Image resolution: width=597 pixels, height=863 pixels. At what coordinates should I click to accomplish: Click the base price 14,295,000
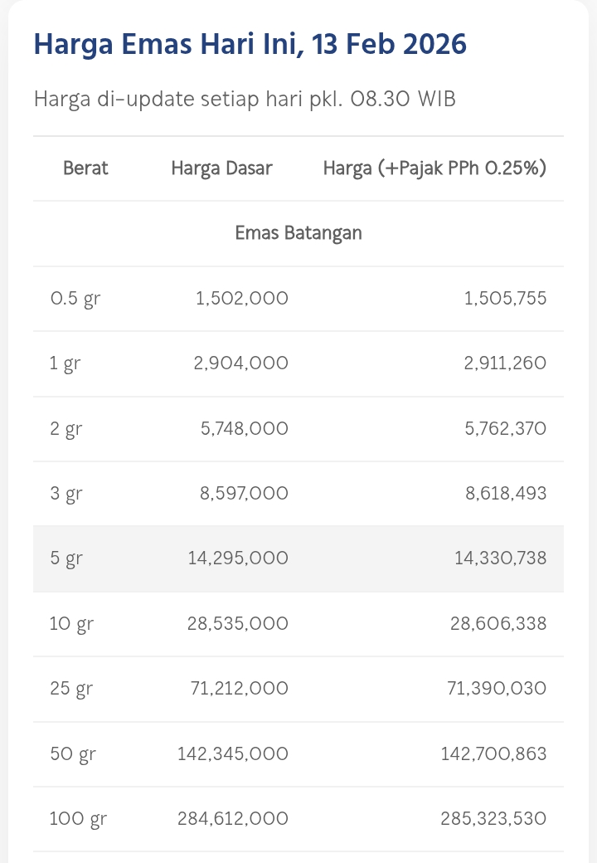(x=238, y=558)
